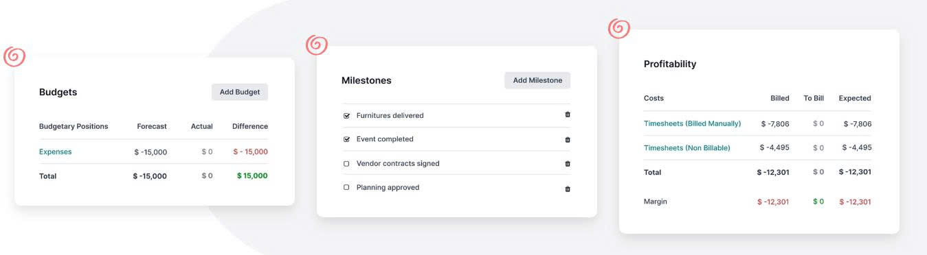Click the Add Milestone button
The width and height of the screenshot is (927, 255).
click(x=537, y=80)
